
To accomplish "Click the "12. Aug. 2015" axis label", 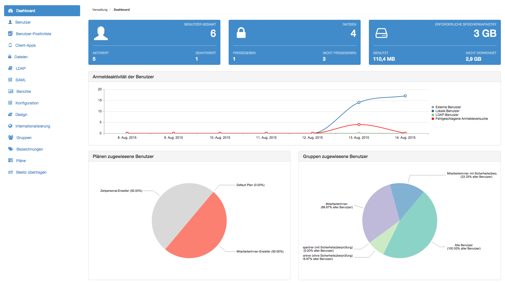I will [x=312, y=138].
